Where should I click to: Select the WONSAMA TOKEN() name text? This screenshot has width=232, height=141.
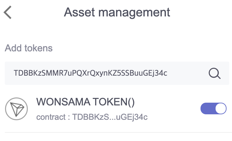click(86, 102)
